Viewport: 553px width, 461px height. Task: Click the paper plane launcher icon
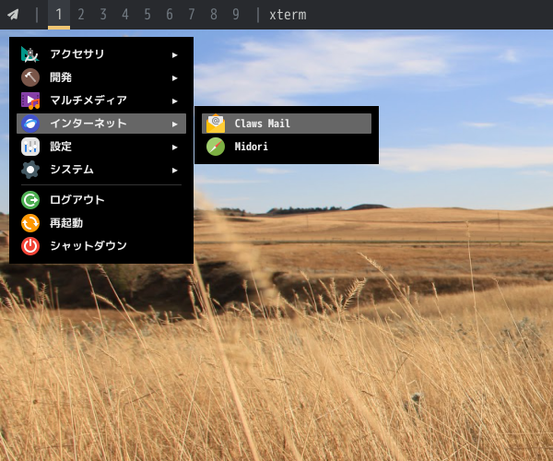point(13,15)
